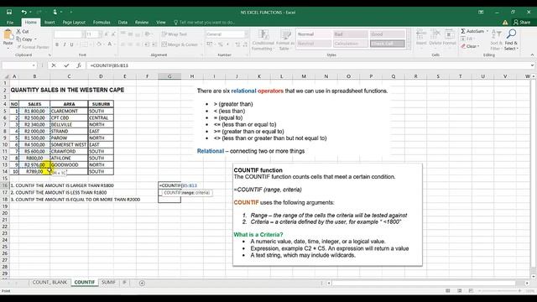Expand the formula bar with chevron
The height and width of the screenshot is (302, 537).
(x=532, y=65)
